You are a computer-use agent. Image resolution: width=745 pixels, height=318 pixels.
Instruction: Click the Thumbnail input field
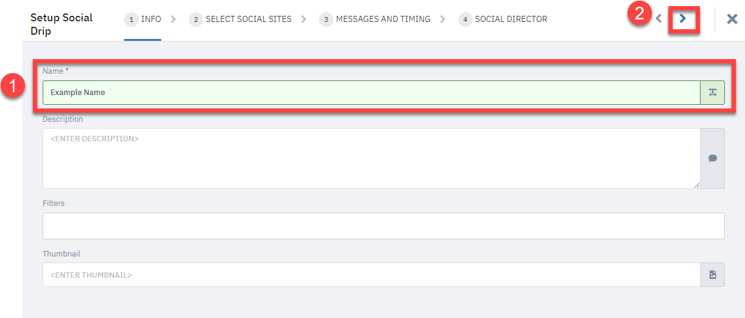point(371,275)
